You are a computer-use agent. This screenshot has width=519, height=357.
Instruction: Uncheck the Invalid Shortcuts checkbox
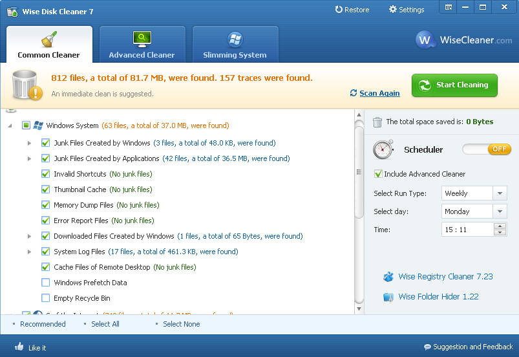point(46,174)
